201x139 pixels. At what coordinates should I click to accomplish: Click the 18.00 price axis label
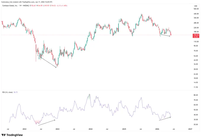(196, 78)
